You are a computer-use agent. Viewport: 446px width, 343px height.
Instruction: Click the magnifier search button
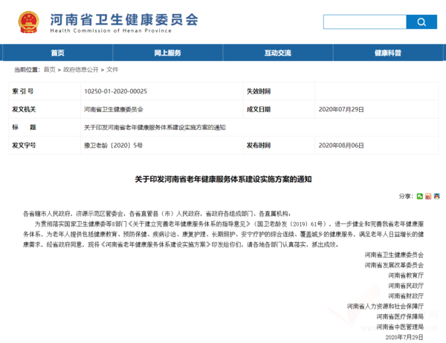(421, 22)
